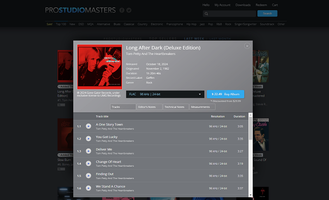Viewport: 329px width, 200px height.
Task: Play preview of Deliver Me
Action: click(x=88, y=151)
